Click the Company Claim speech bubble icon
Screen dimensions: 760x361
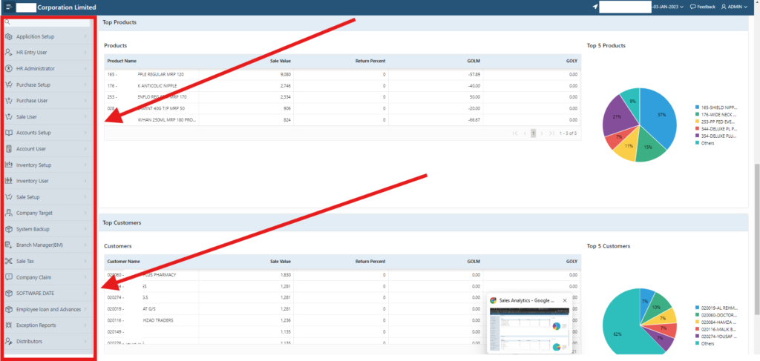click(x=9, y=277)
